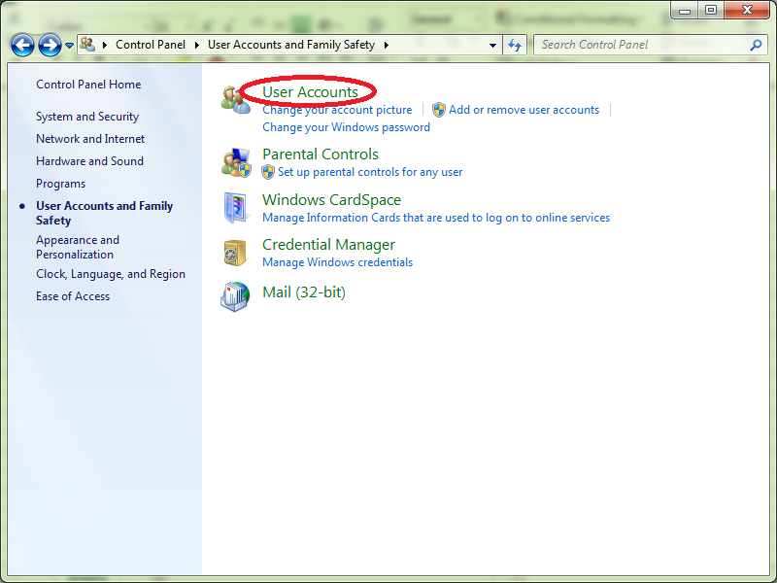Click the Refresh button
Image resolution: width=777 pixels, height=583 pixels.
[515, 45]
